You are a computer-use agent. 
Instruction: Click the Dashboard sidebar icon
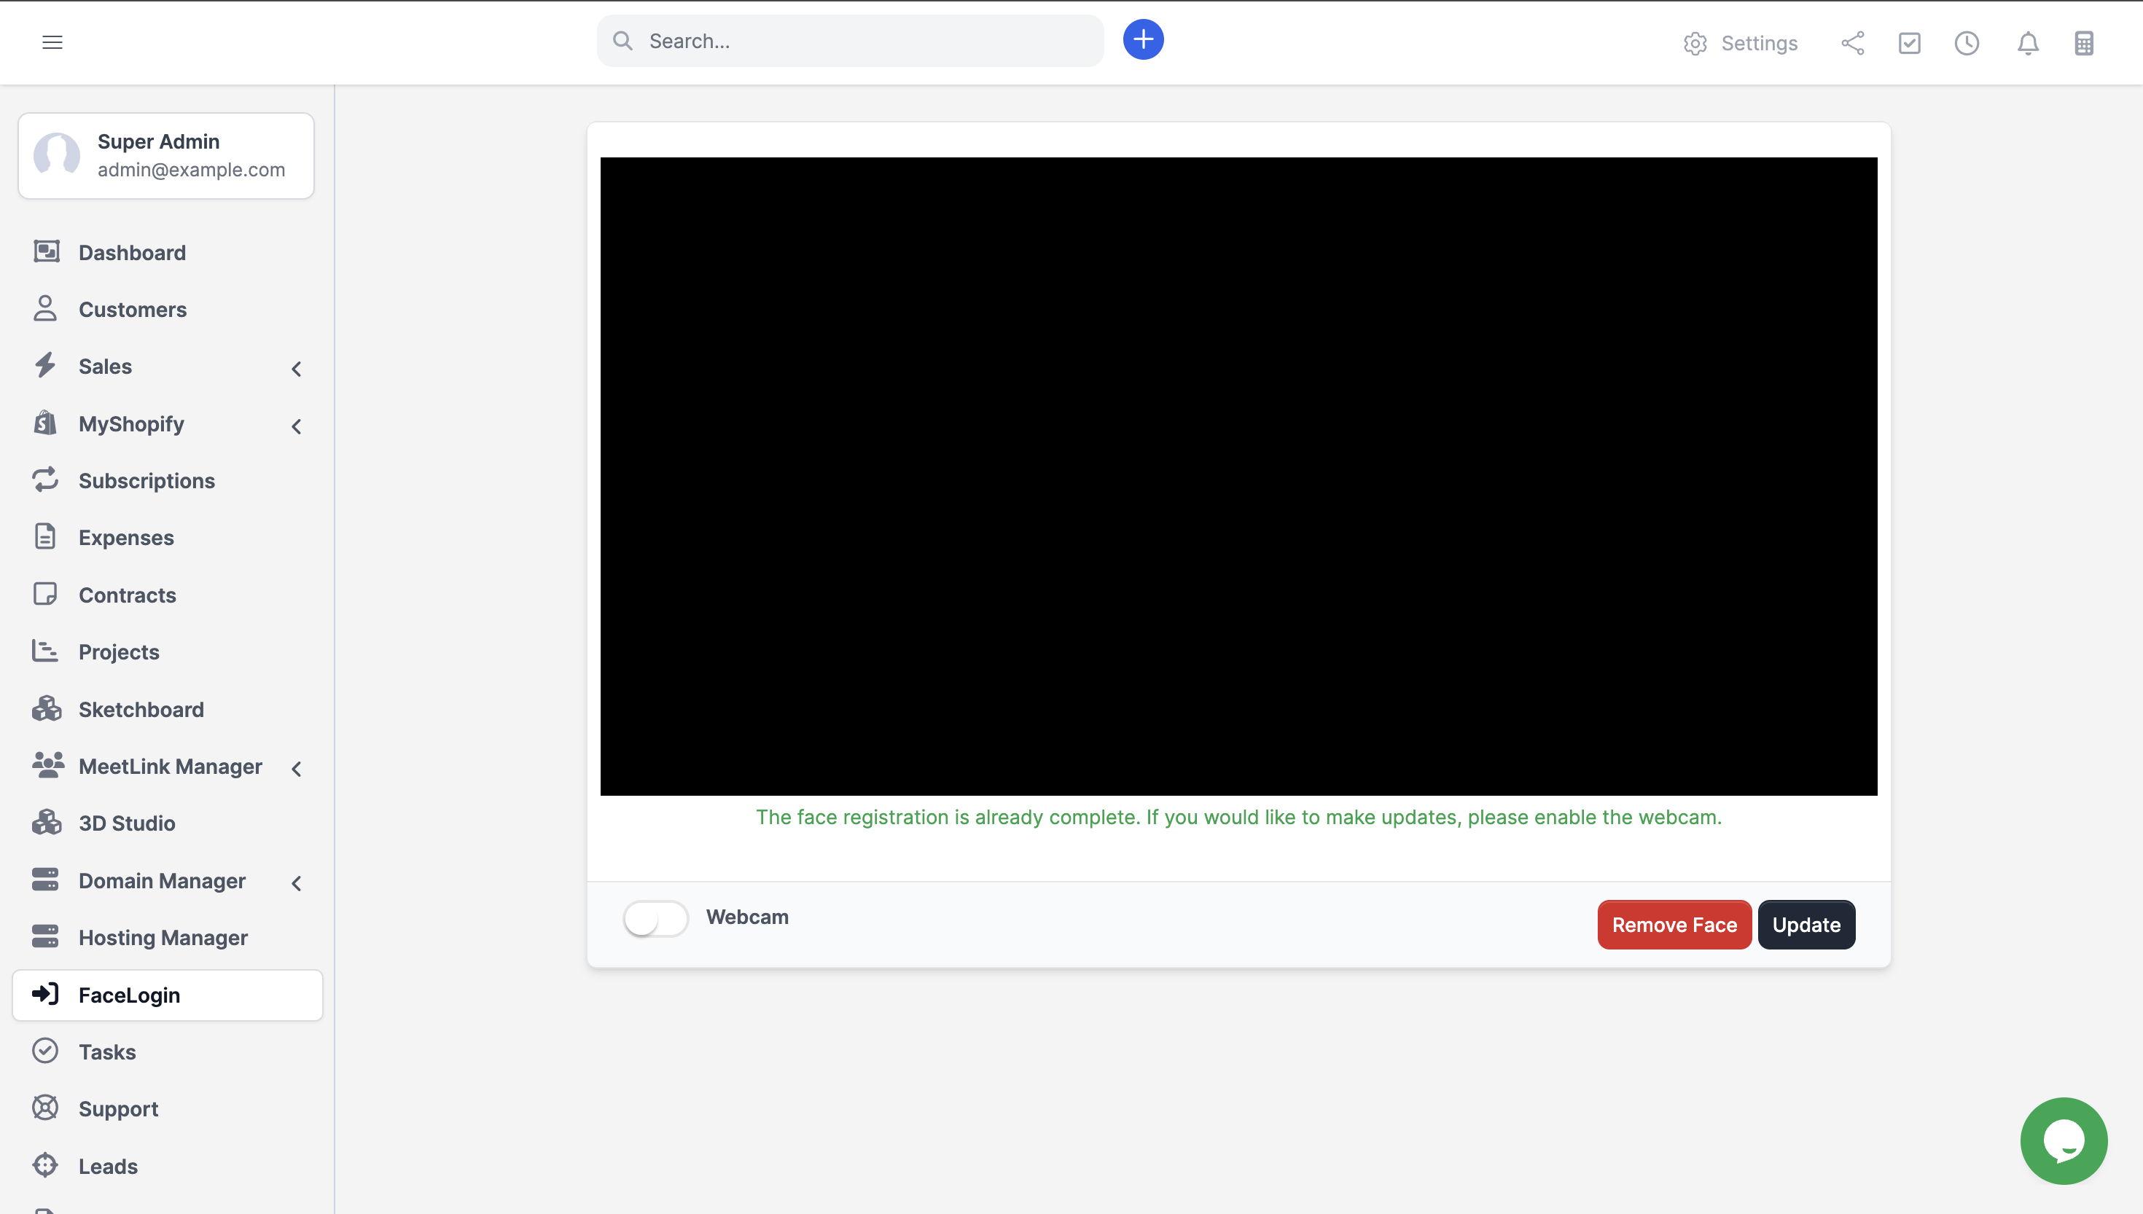tap(46, 251)
